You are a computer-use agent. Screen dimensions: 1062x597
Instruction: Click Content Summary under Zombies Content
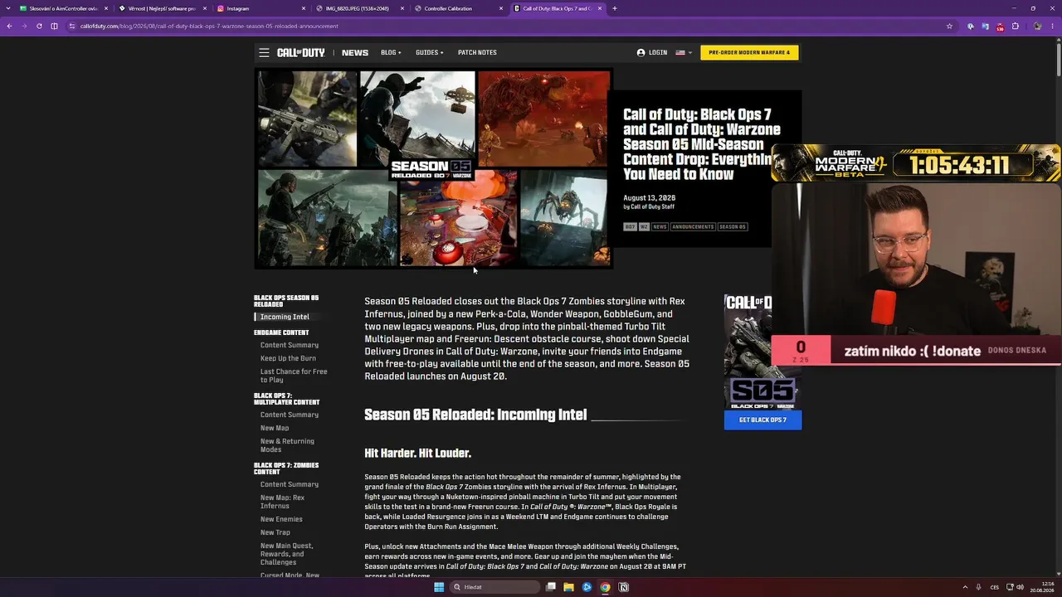pyautogui.click(x=289, y=484)
